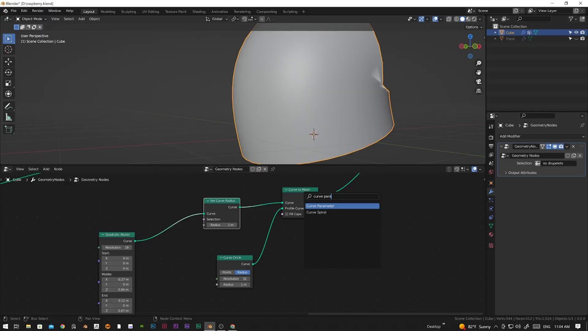Screen dimensions: 588x331
Task: Open the Output properties tab
Action: [x=491, y=146]
